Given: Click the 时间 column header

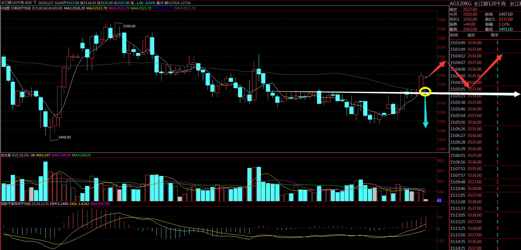Looking at the screenshot, I should click(x=454, y=35).
